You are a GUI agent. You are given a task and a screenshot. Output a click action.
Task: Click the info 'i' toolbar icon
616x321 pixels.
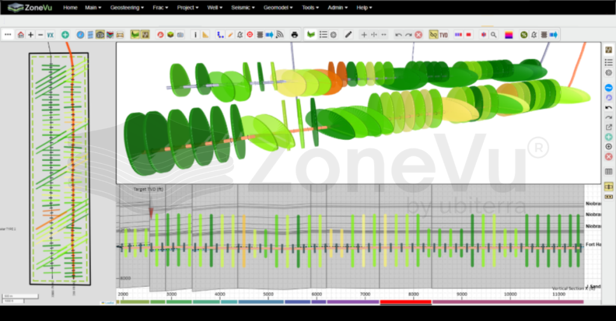pyautogui.click(x=196, y=35)
